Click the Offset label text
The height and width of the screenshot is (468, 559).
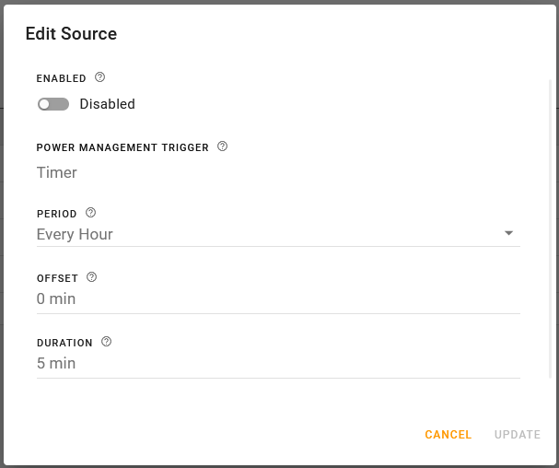[57, 278]
